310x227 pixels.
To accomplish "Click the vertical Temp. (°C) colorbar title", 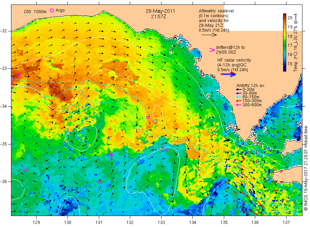I will pyautogui.click(x=296, y=43).
